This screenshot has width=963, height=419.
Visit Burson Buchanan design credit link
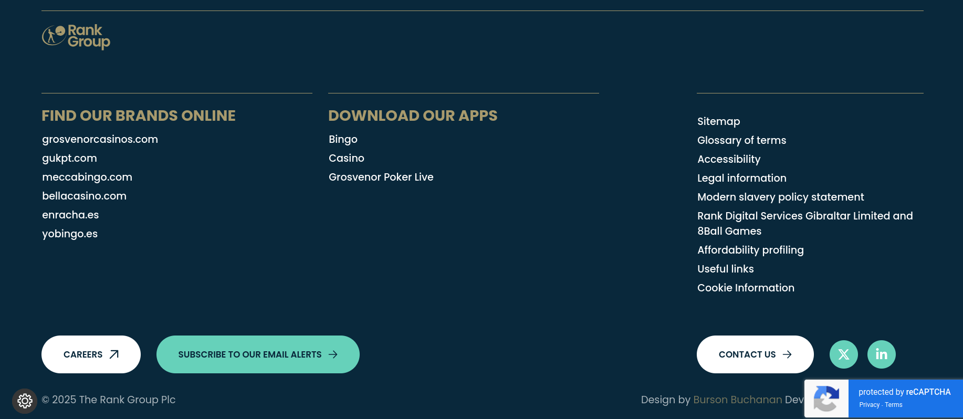[x=737, y=400]
